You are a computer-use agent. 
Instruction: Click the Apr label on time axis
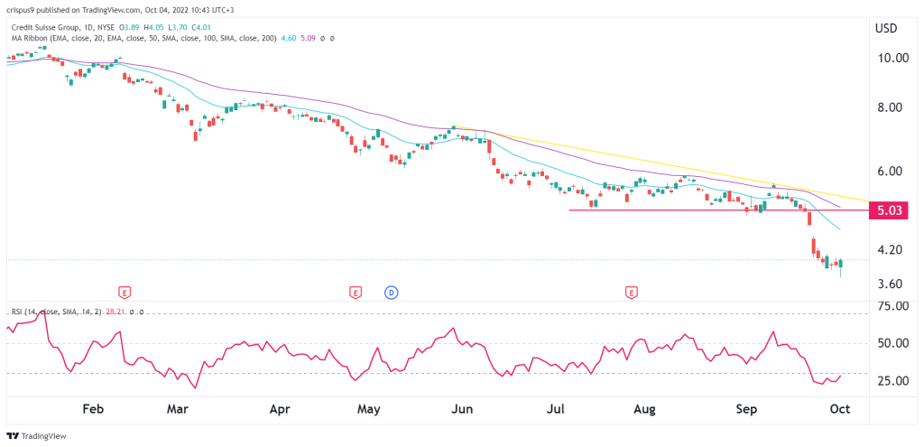coord(281,409)
